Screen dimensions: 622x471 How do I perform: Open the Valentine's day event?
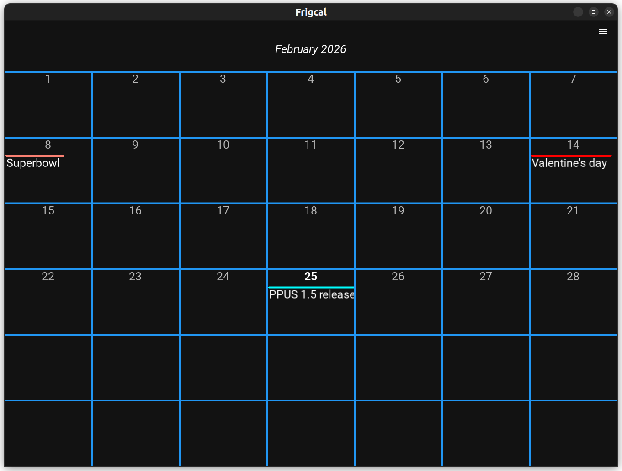[569, 163]
